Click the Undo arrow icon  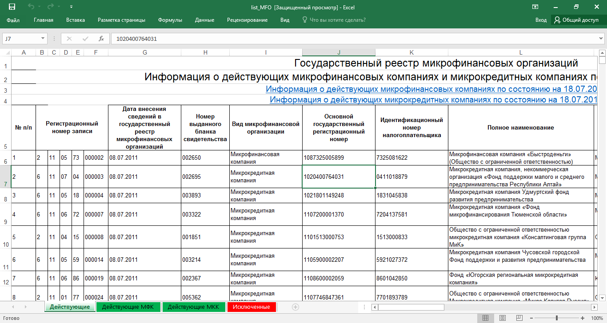click(31, 7)
